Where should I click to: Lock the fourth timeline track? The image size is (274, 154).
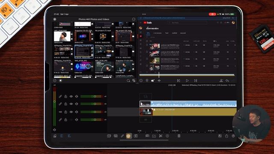(x=66, y=120)
